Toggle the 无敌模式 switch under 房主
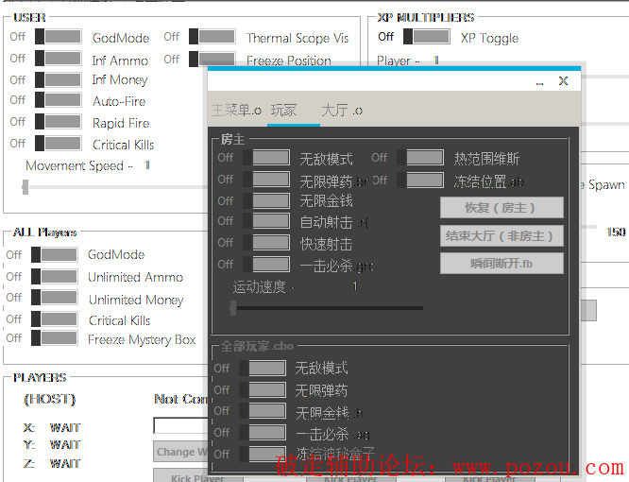629x482 pixels. (x=266, y=157)
